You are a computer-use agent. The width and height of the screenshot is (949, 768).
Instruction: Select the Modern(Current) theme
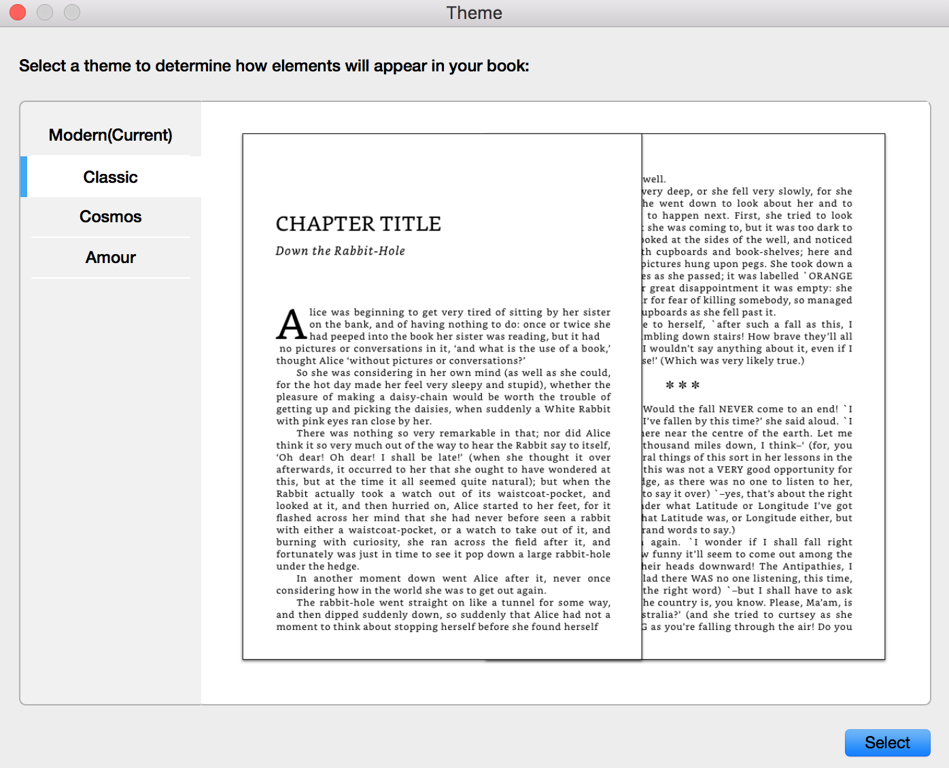[111, 135]
